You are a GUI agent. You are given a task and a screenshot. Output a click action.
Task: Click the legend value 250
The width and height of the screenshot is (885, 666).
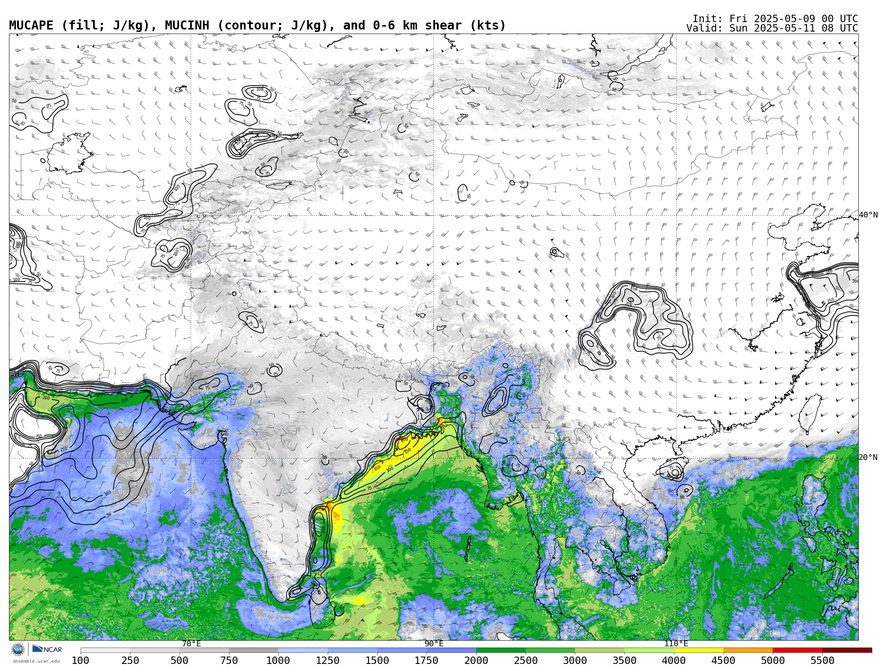[x=130, y=661]
